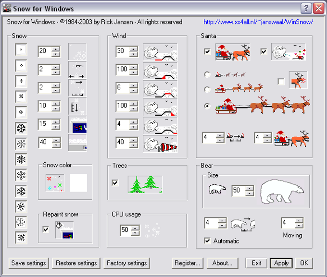Increase the Santa speed value spinner
Image resolution: width=327 pixels, height=277 pixels.
(220, 135)
